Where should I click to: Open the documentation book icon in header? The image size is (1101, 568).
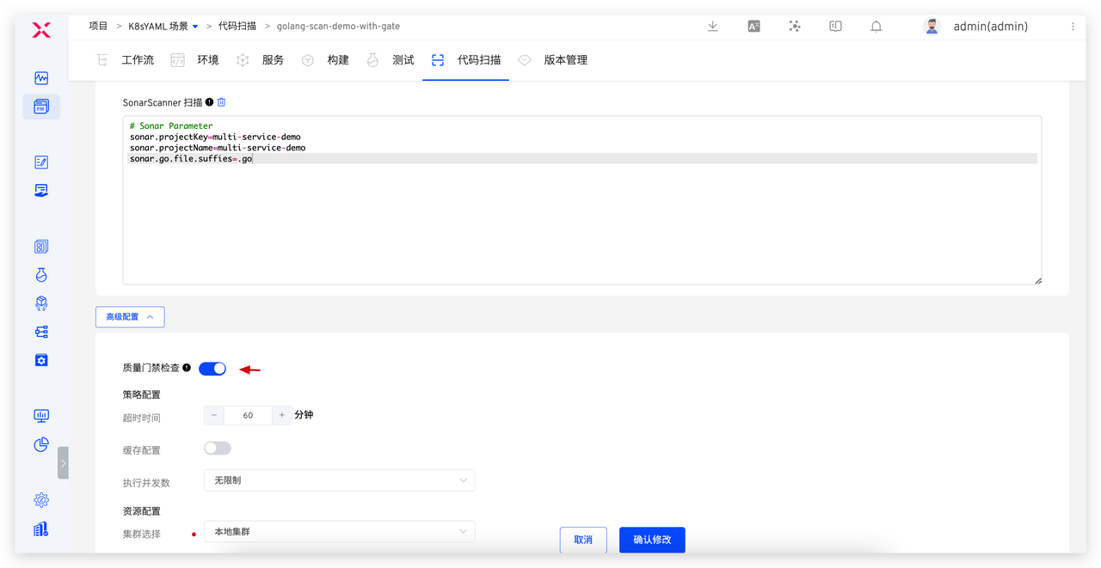835,27
